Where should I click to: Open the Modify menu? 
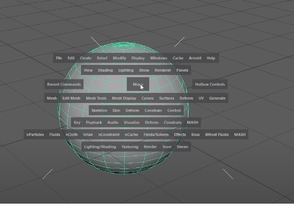tap(120, 58)
